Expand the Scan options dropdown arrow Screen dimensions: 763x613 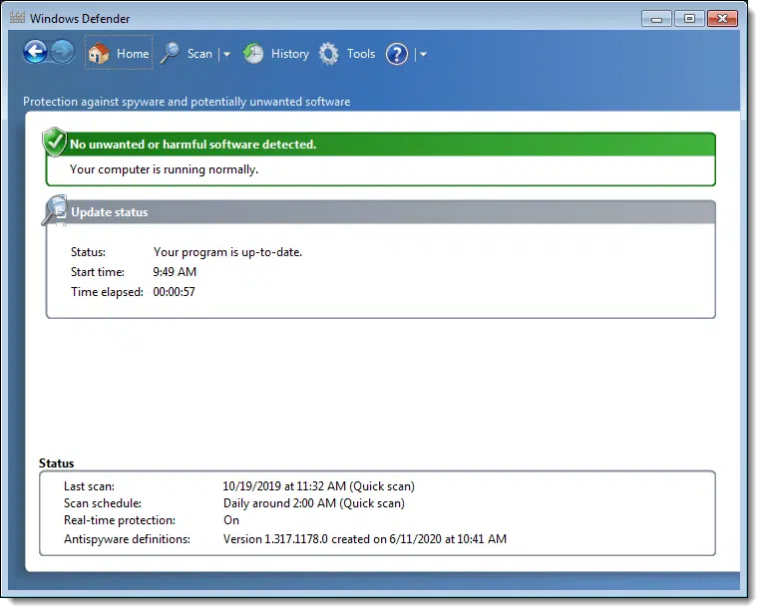pos(226,55)
